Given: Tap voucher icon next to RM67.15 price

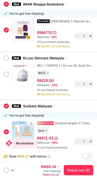Looking at the screenshot, I should point(54,33).
